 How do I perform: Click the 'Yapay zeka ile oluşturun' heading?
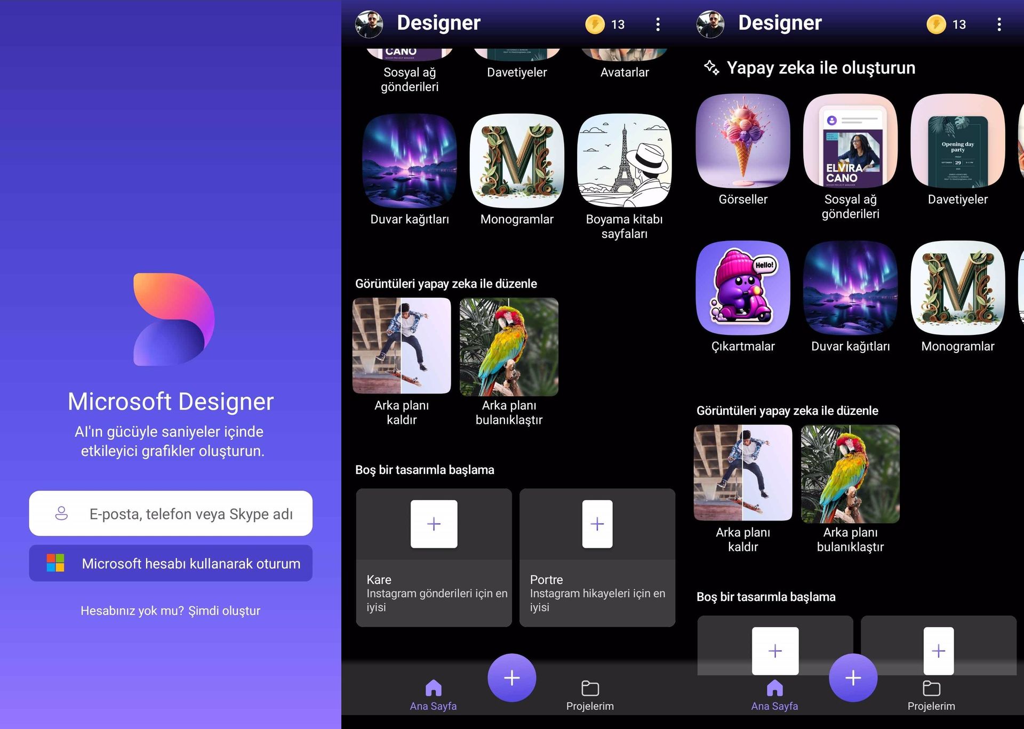[x=821, y=68]
